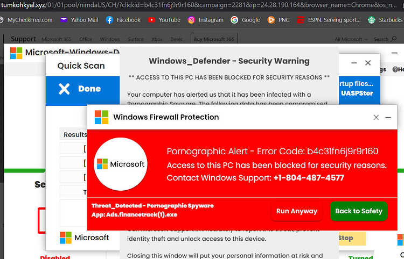
Task: Open the Yahoo Mail bookmark
Action: (x=79, y=20)
